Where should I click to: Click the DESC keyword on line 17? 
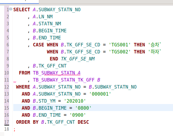click(83, 122)
